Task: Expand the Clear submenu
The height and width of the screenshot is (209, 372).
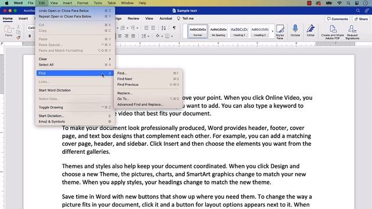Action: (75, 59)
